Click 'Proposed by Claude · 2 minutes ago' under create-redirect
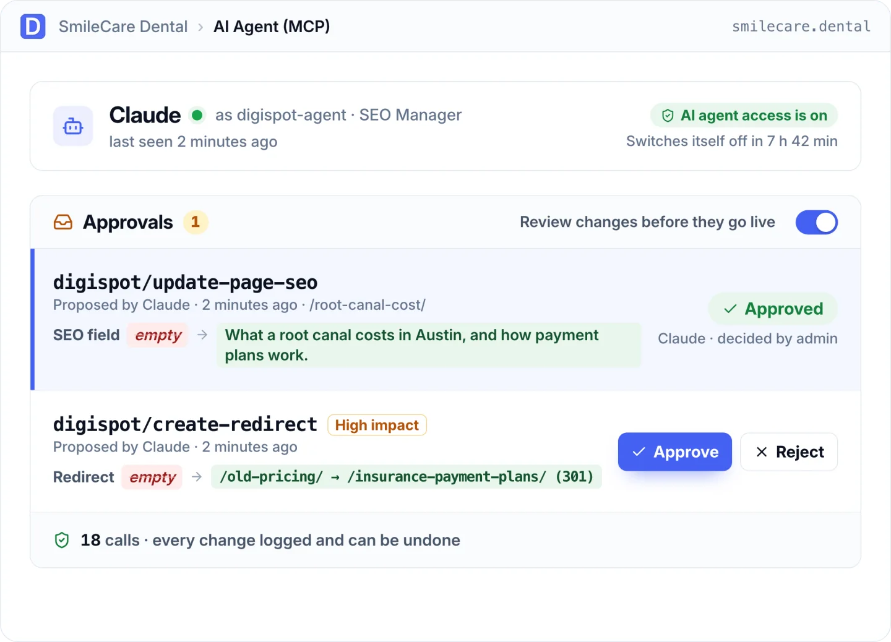Screen dimensions: 891x642 (175, 447)
